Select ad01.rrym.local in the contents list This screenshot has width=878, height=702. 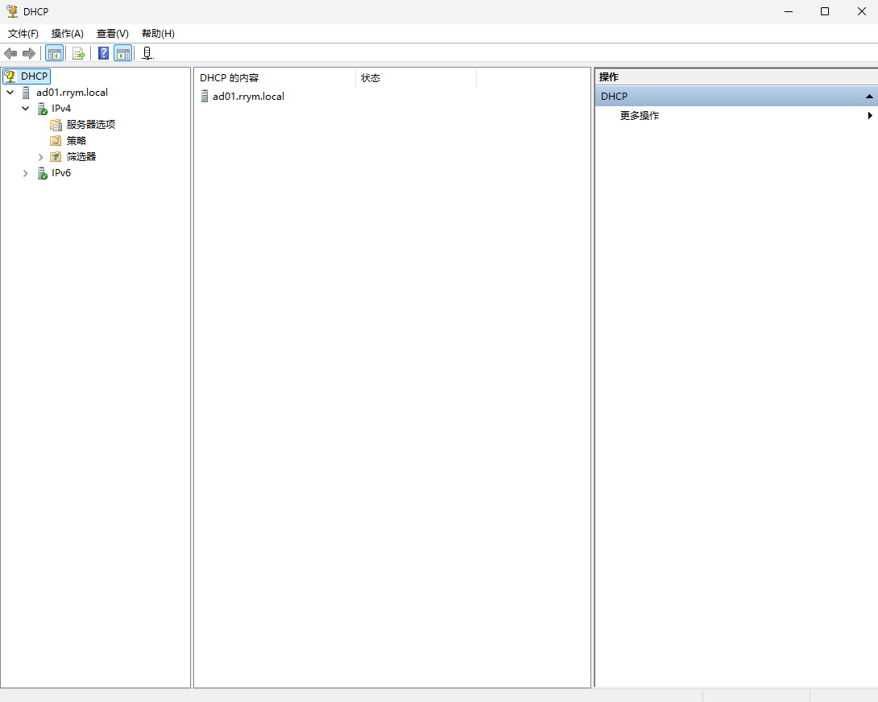(247, 97)
